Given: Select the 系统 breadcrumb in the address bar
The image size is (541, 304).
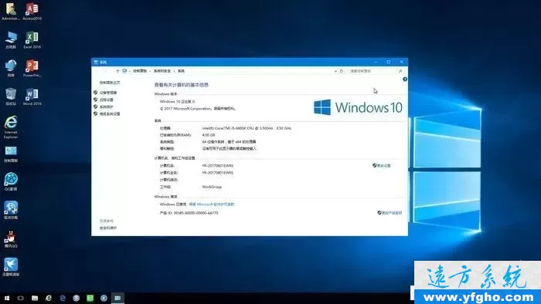Looking at the screenshot, I should pos(181,71).
